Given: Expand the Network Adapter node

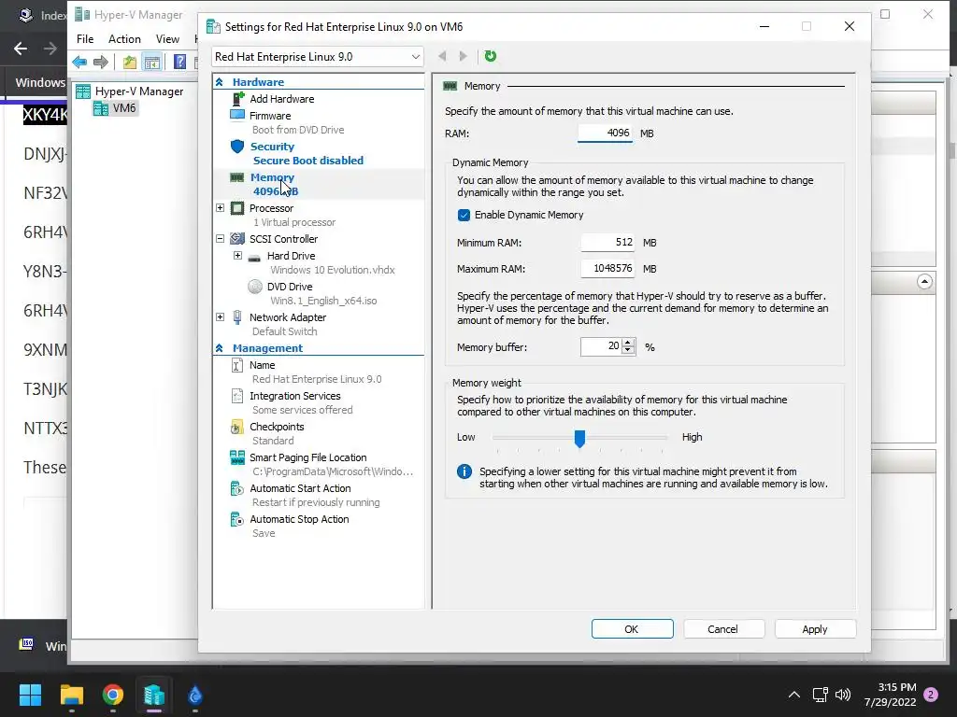Looking at the screenshot, I should pyautogui.click(x=220, y=317).
